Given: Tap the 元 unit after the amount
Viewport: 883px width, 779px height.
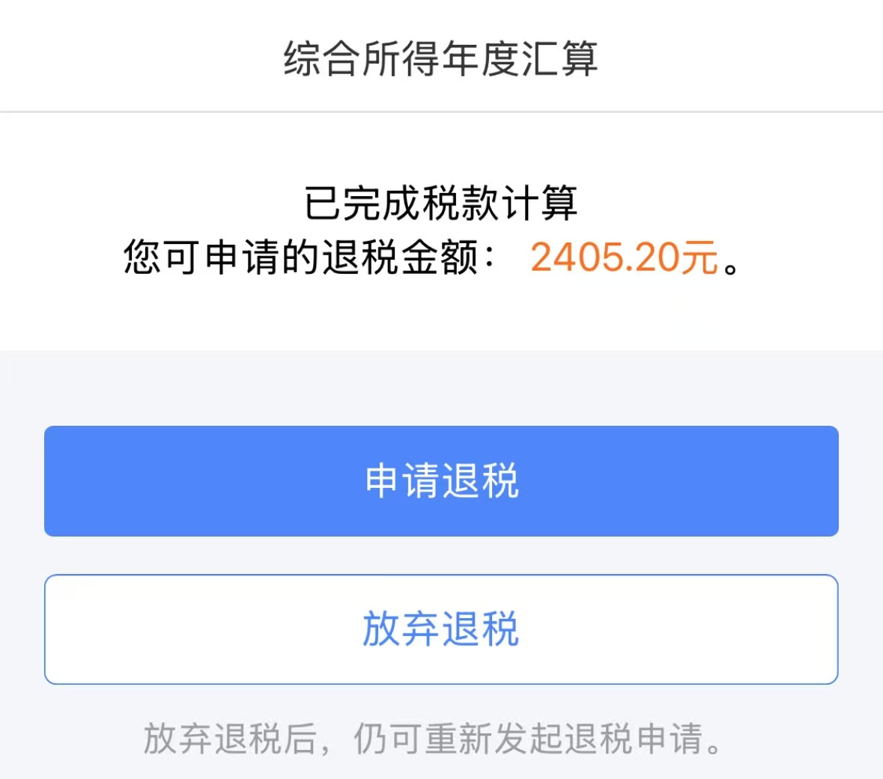Looking at the screenshot, I should pos(700,257).
